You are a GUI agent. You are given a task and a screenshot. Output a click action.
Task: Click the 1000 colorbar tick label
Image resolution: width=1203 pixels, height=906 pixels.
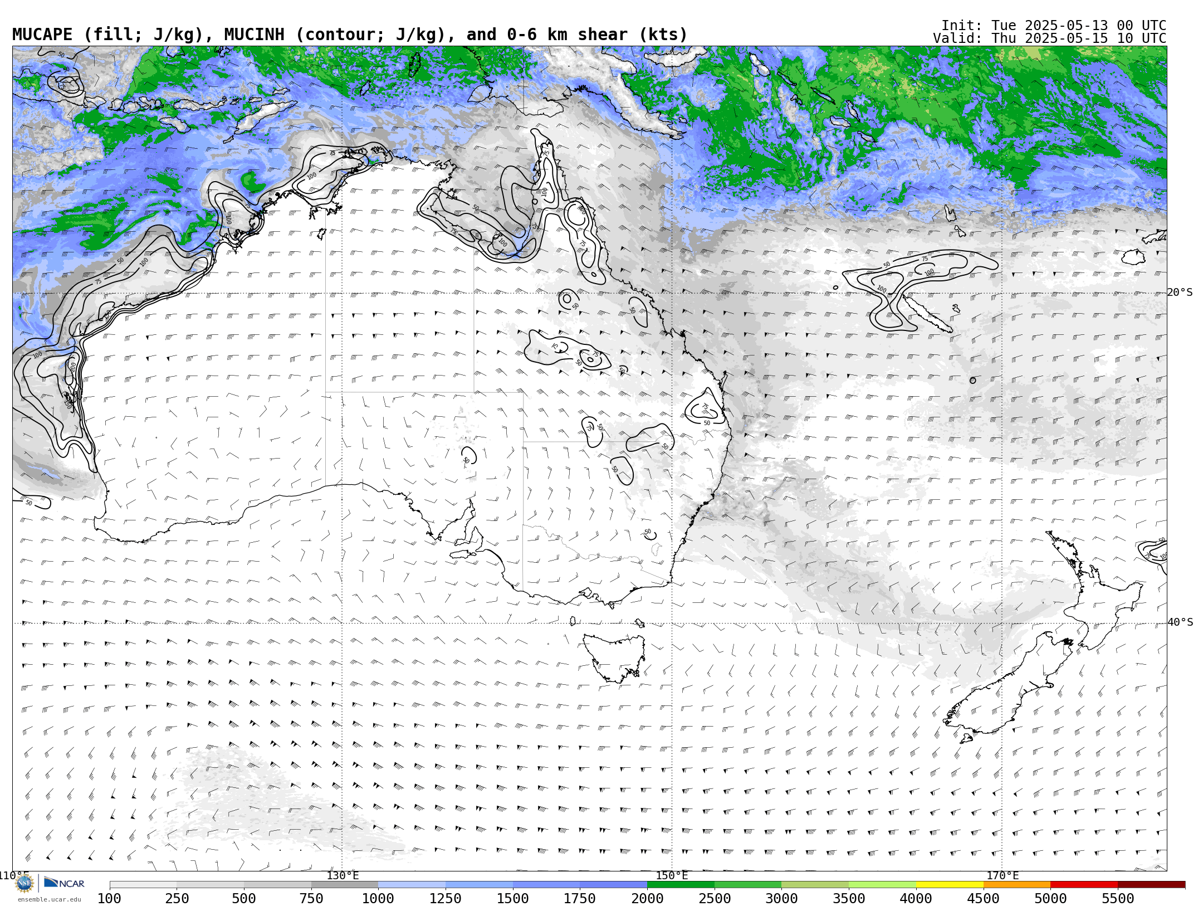point(378,899)
